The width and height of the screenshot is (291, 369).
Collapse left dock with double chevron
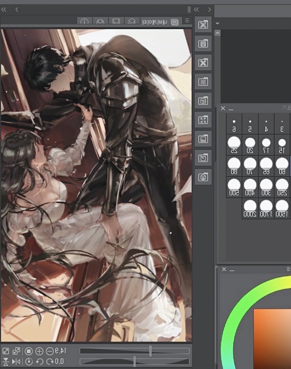click(x=4, y=10)
